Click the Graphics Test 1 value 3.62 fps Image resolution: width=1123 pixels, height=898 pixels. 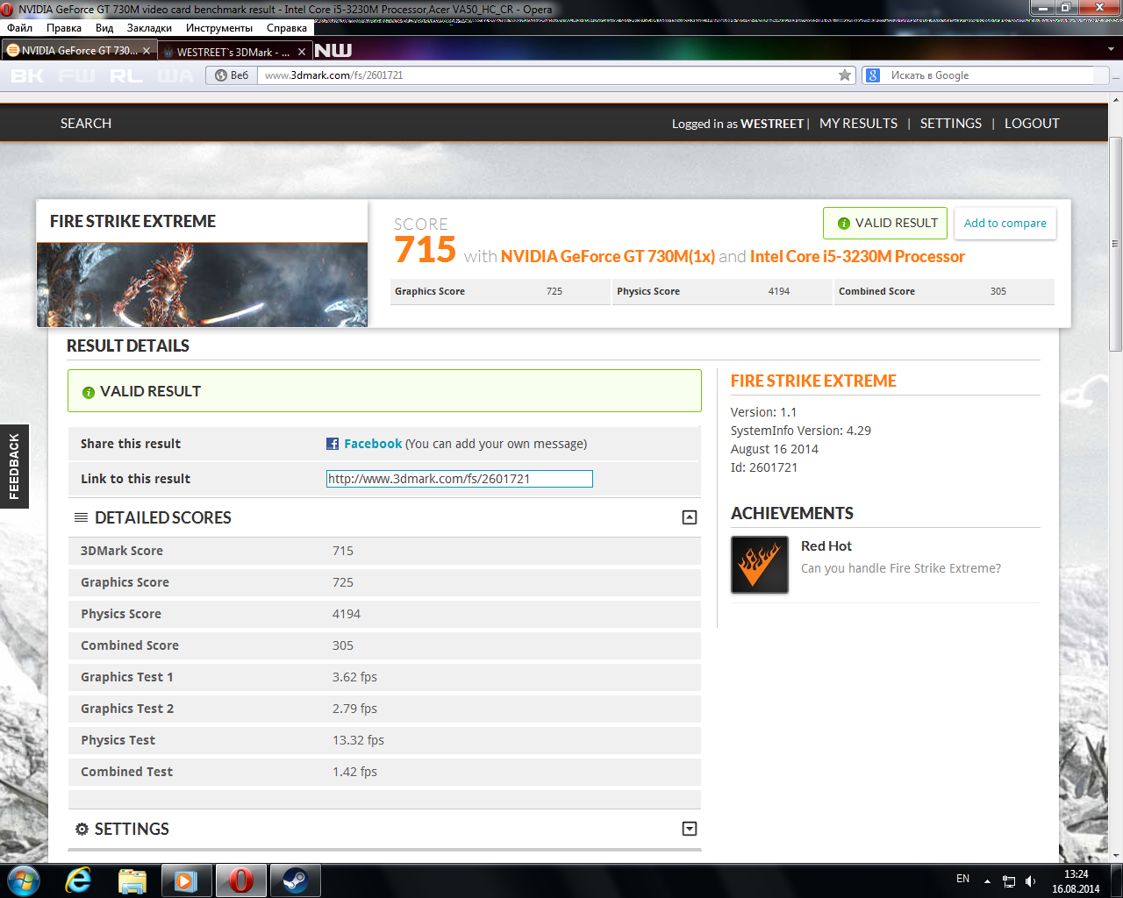point(354,677)
